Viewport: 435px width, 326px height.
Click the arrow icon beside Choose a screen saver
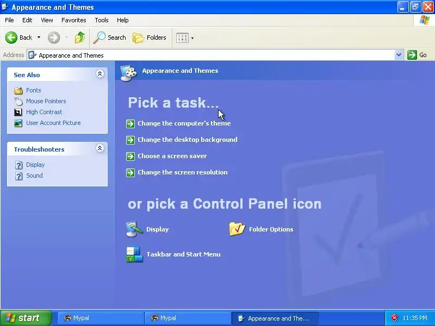click(x=130, y=156)
